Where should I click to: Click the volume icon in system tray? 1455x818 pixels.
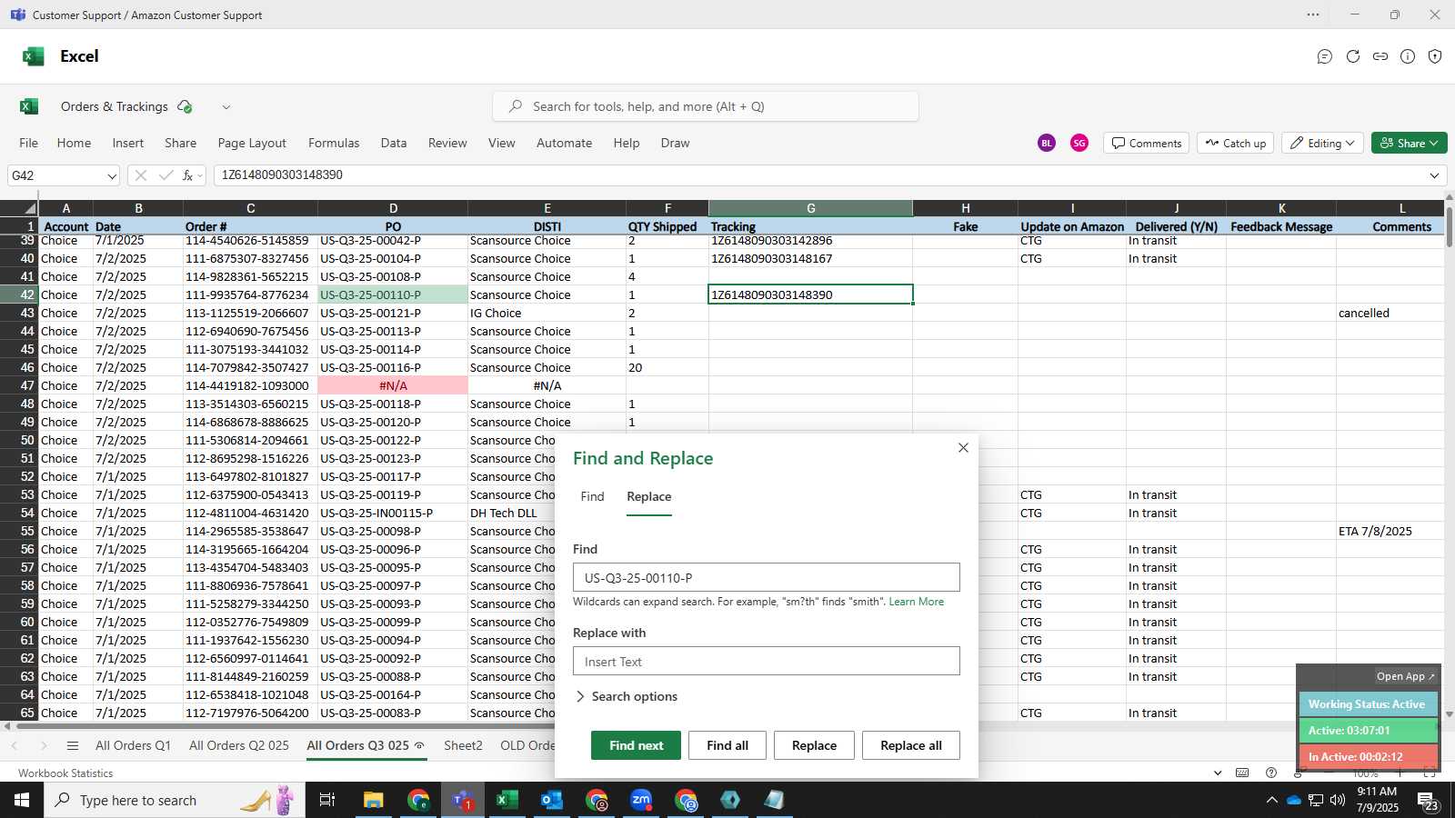(x=1337, y=800)
